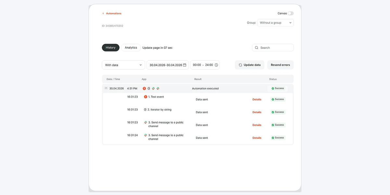
Task: Collapse the 30.04.2026 4:31 PM run row
Action: pos(106,88)
